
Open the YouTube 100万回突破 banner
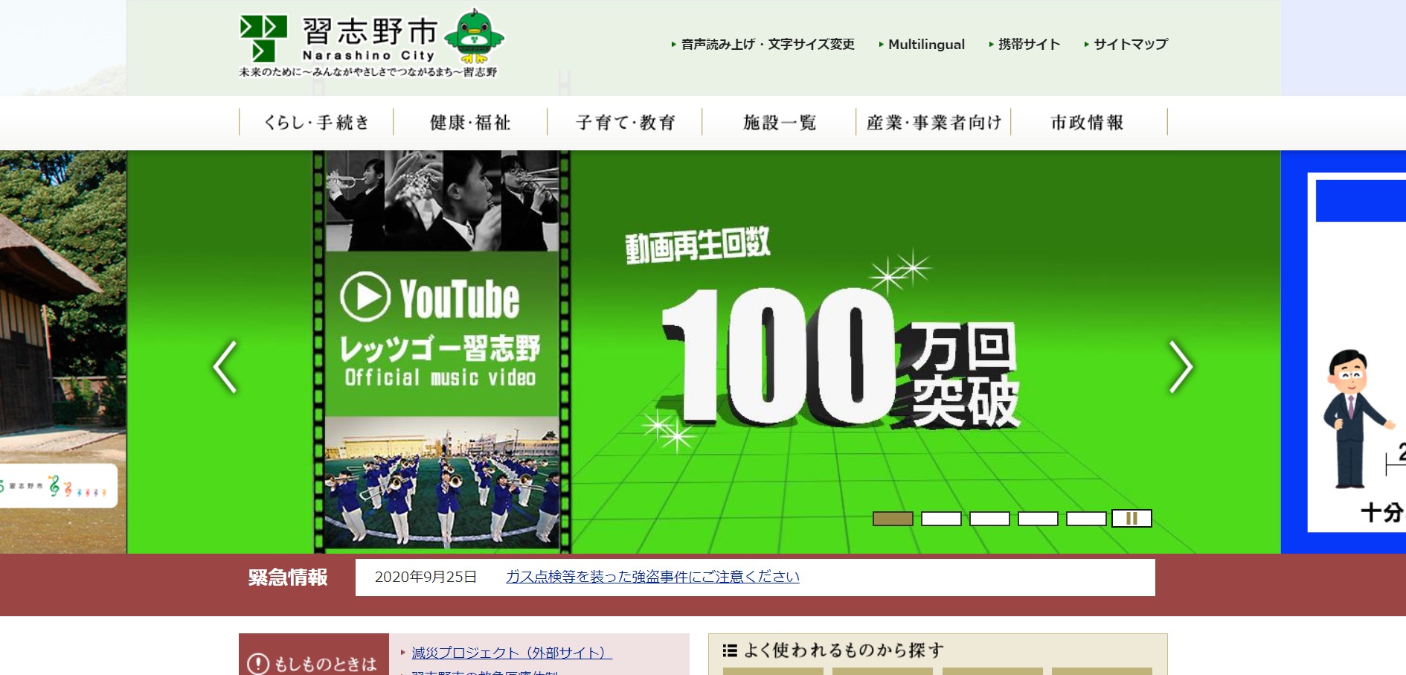coord(703,352)
